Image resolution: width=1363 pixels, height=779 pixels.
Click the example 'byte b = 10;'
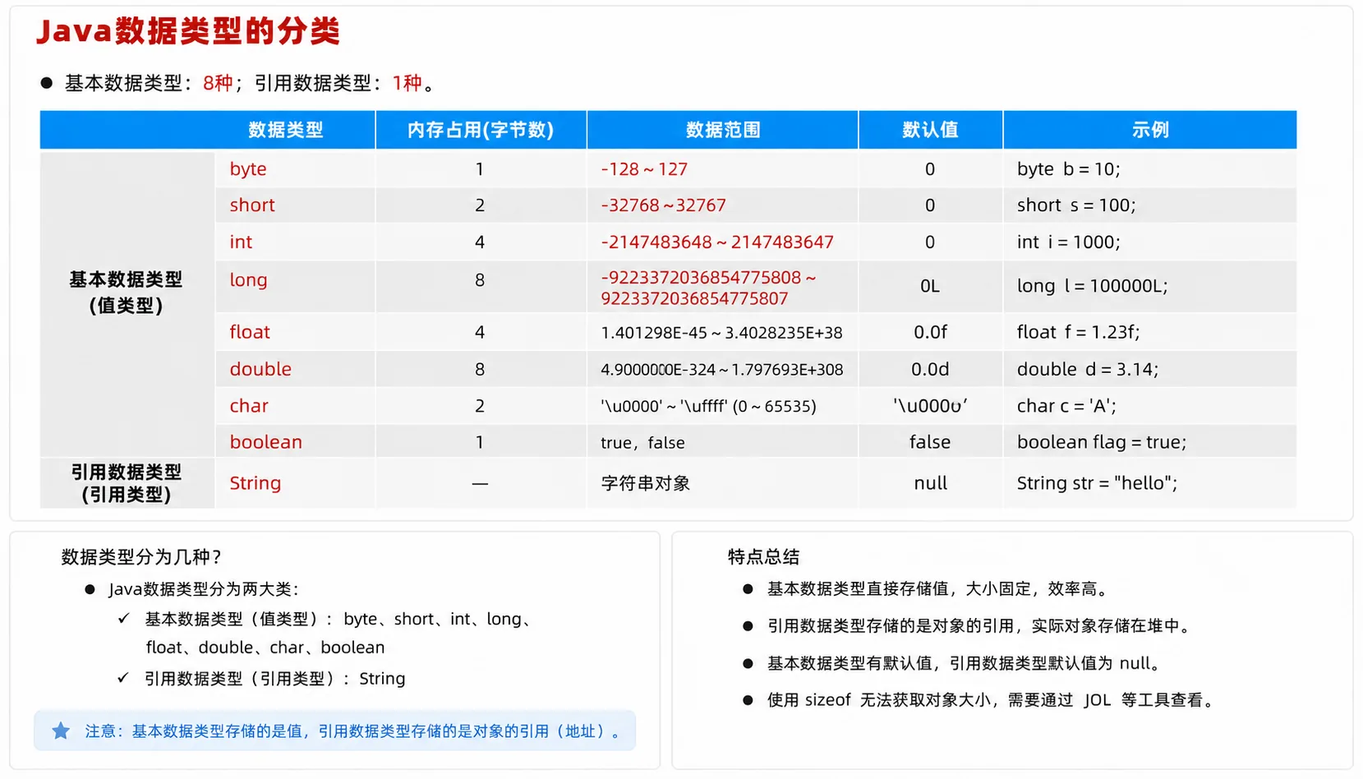(x=1068, y=169)
